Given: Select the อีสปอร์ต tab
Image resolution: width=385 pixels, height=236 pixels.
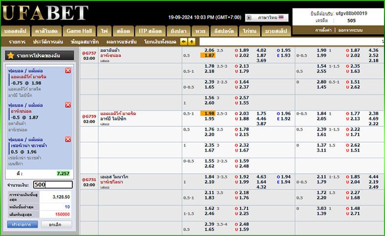Looking at the screenshot, I should (224, 31).
